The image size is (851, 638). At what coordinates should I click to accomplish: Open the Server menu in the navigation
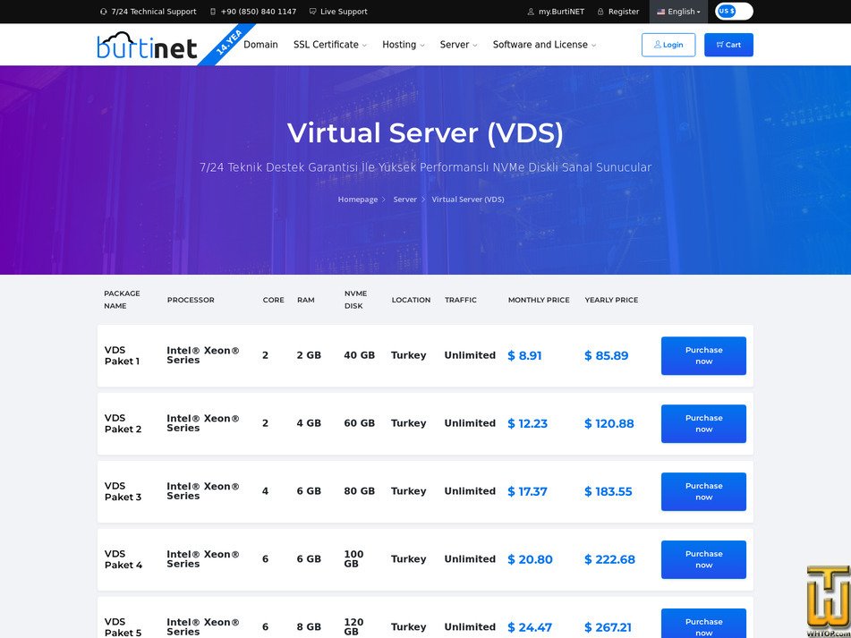point(455,44)
